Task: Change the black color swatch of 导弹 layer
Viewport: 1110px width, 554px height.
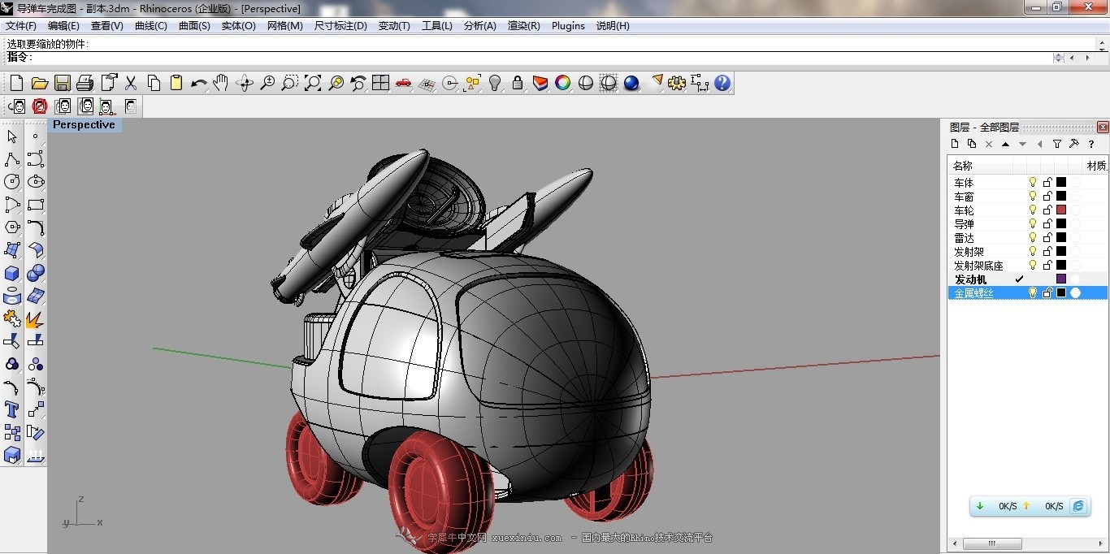Action: [x=1060, y=224]
